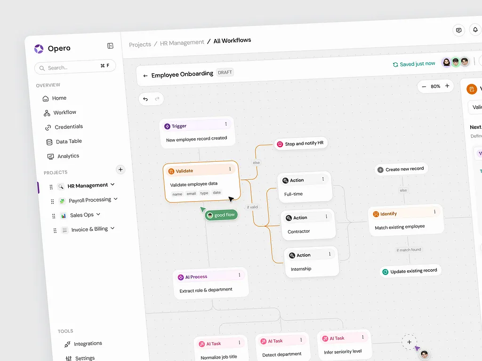482x361 pixels.
Task: Open Contractor Action node options menu
Action: pos(327,216)
